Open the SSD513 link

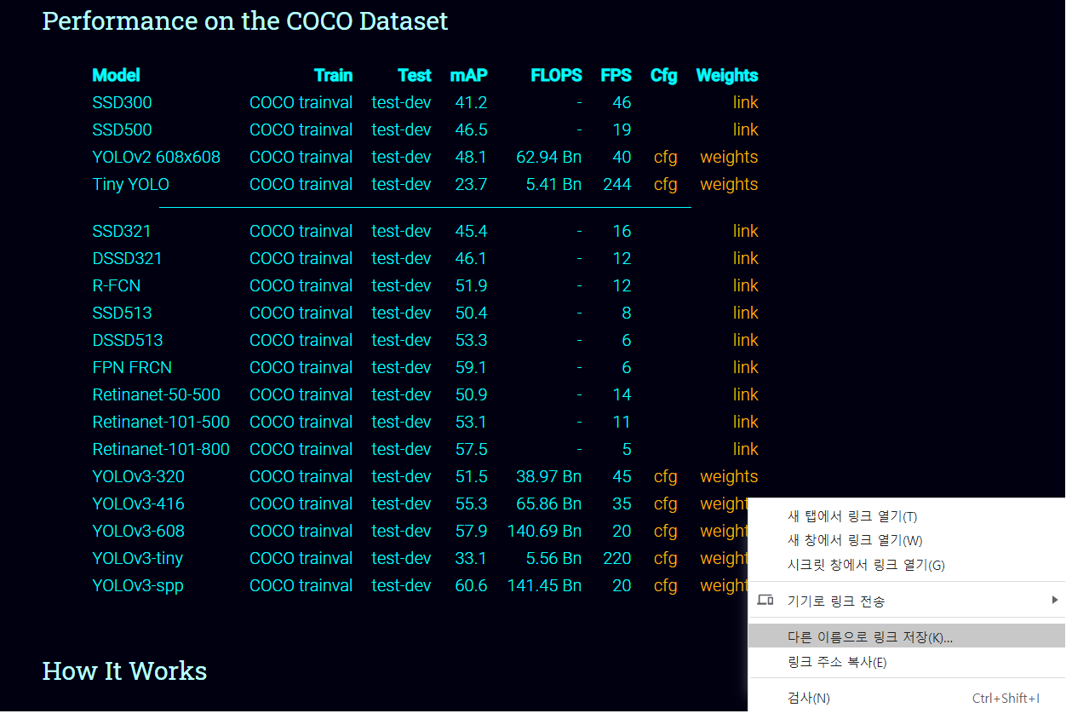(x=745, y=313)
